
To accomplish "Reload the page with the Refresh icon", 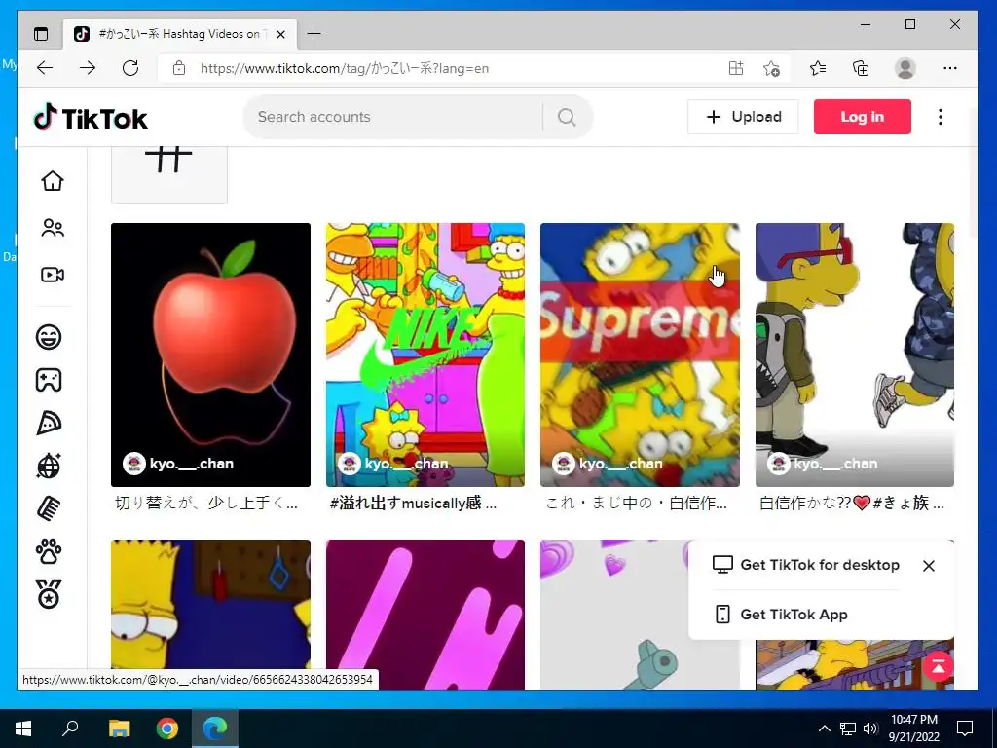I will tap(130, 68).
